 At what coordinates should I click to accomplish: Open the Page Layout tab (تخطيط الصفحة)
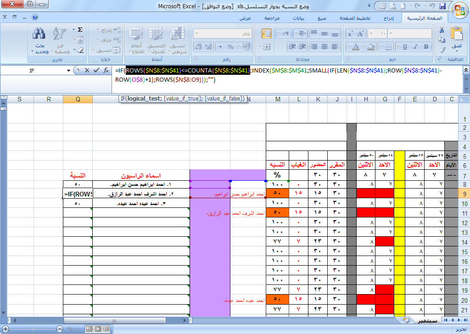(355, 18)
